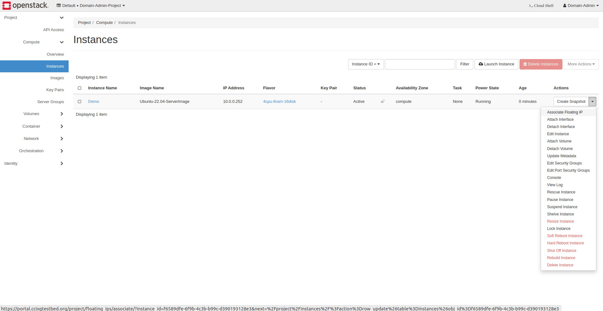
Task: Toggle the caret beside Create Snapshot
Action: click(592, 102)
